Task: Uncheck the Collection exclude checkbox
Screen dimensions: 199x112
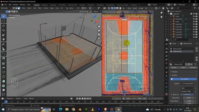Action: (191, 14)
